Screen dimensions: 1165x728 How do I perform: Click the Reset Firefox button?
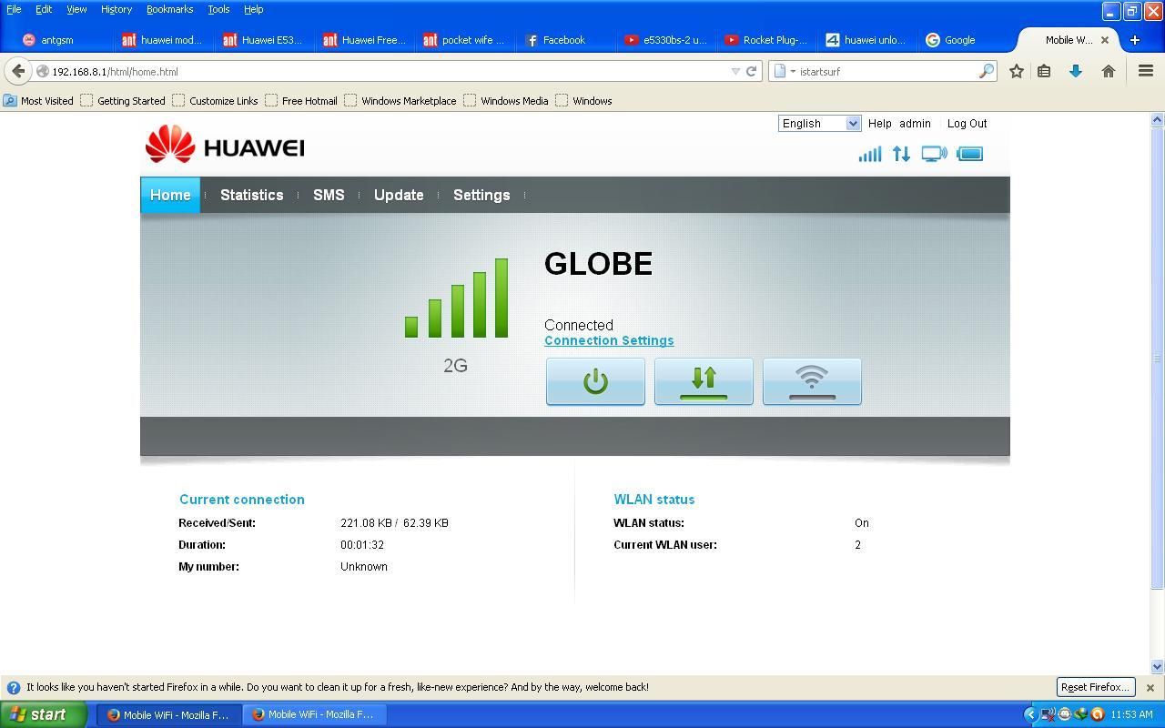pyautogui.click(x=1094, y=687)
